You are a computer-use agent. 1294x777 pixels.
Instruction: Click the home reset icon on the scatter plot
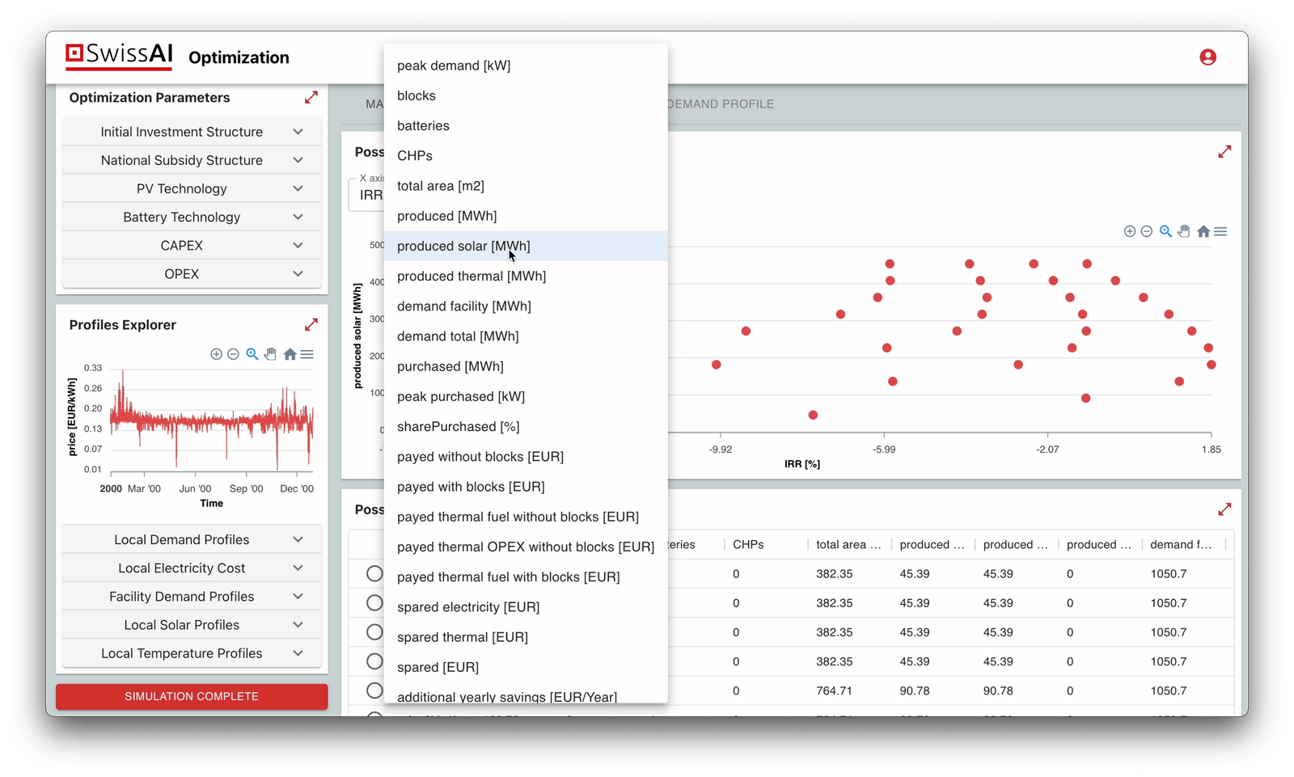[1203, 230]
